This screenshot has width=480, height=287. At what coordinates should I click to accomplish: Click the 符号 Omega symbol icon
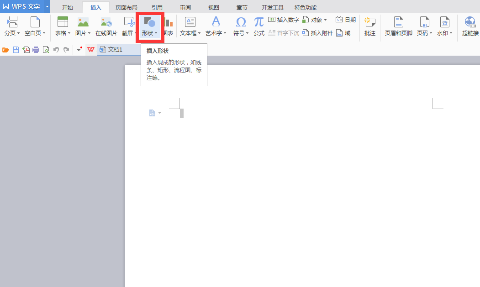point(241,22)
